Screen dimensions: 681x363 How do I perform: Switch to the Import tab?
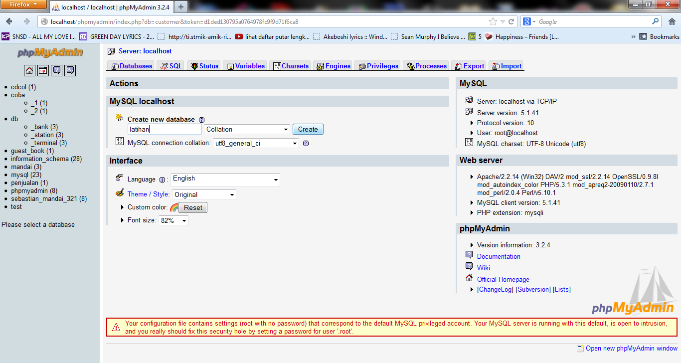point(507,66)
